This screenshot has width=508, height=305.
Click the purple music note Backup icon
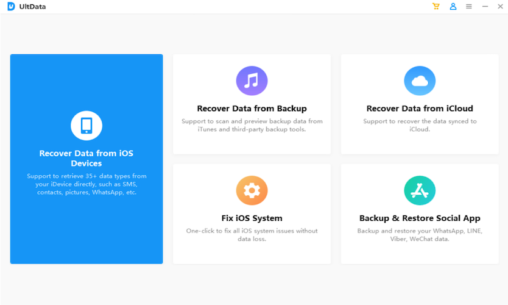[x=252, y=81]
